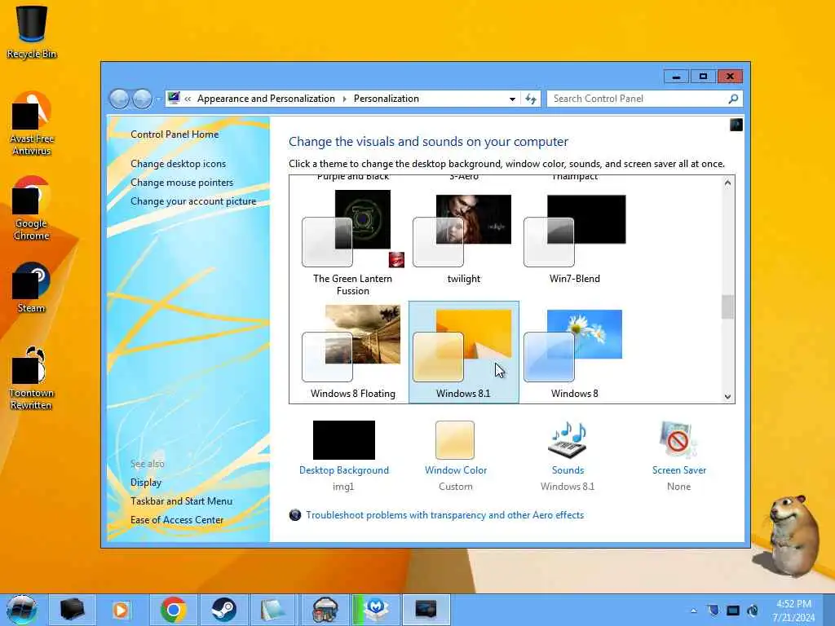
Task: Open Taskbar and Start Menu link
Action: (x=181, y=501)
